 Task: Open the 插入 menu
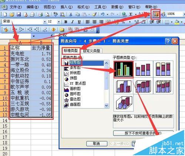pyautogui.click(x=66, y=7)
